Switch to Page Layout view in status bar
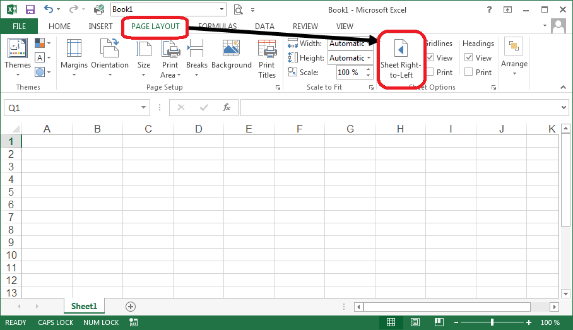The width and height of the screenshot is (573, 330). coord(415,322)
